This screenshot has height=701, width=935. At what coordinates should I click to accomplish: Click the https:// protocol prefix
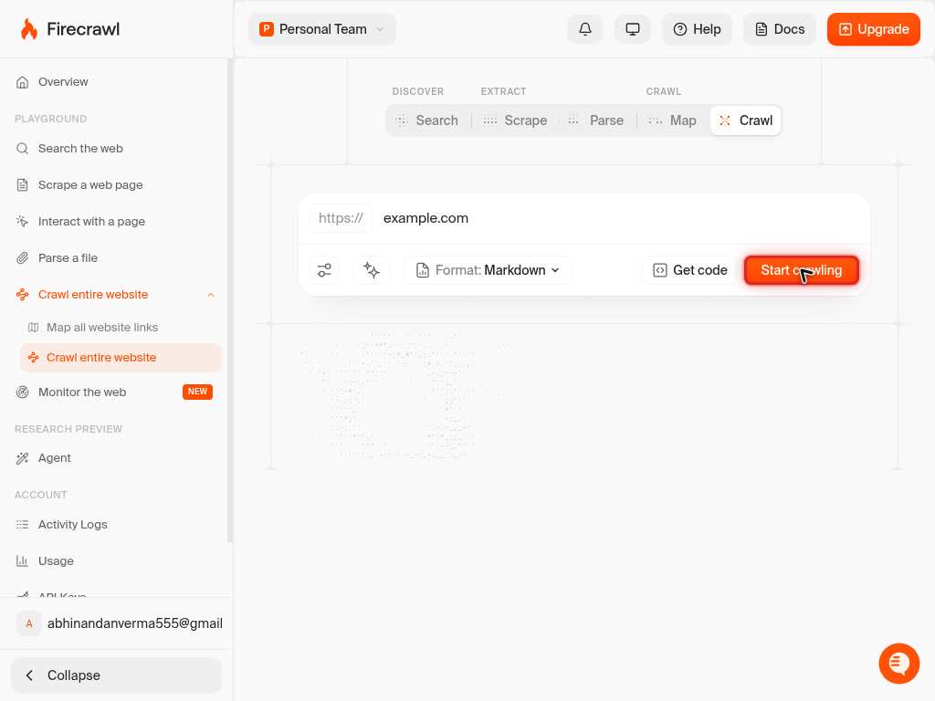coord(341,218)
